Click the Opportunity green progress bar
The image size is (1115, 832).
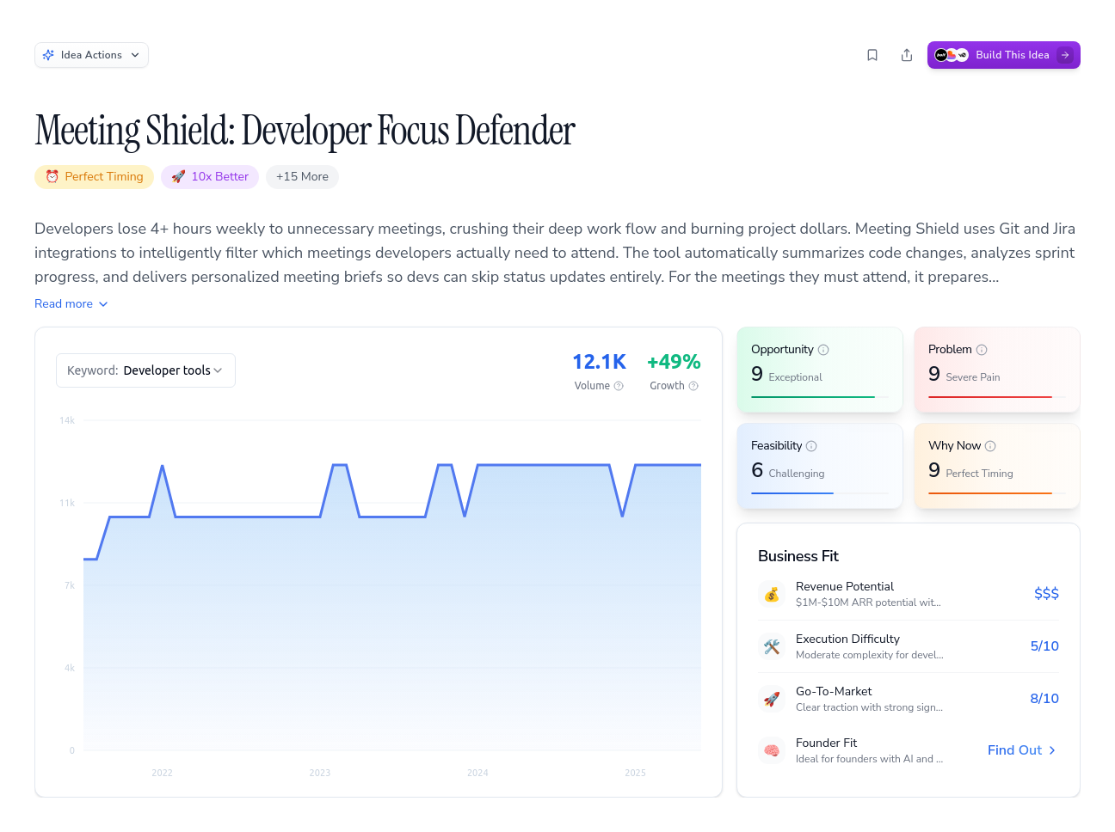(820, 397)
